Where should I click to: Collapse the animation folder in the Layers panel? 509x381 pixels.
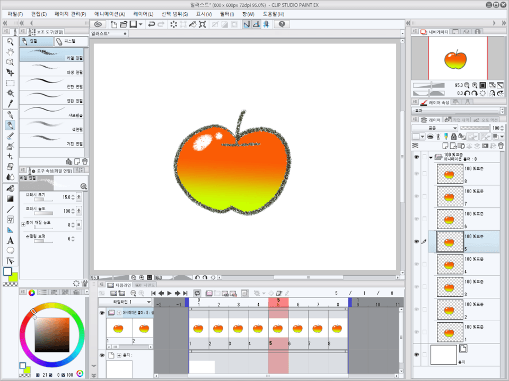coord(431,157)
